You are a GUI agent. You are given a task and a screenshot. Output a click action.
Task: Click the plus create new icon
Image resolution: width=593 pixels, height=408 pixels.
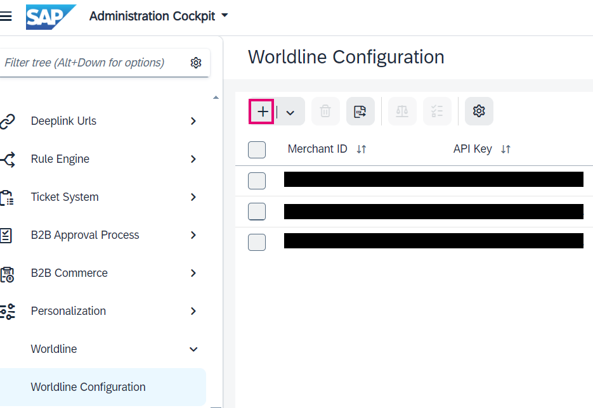(x=263, y=112)
